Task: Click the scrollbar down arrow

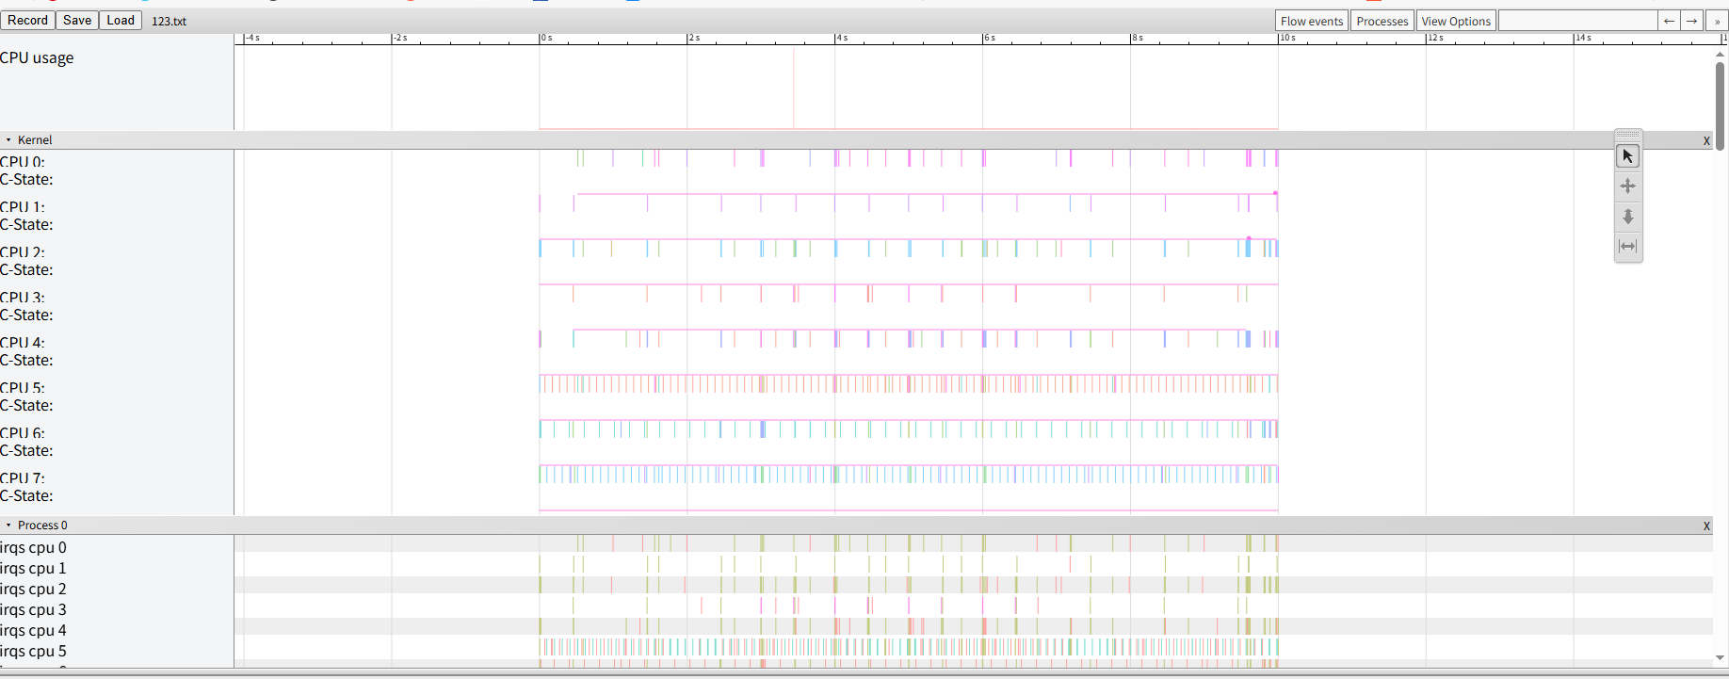Action: pos(1720,658)
